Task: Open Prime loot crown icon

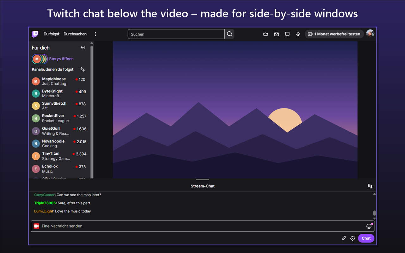Action: pos(266,34)
